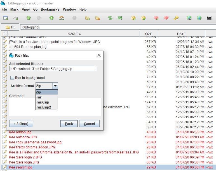Click the add tab toolbar icon
The height and width of the screenshot is (171, 216).
click(x=16, y=18)
